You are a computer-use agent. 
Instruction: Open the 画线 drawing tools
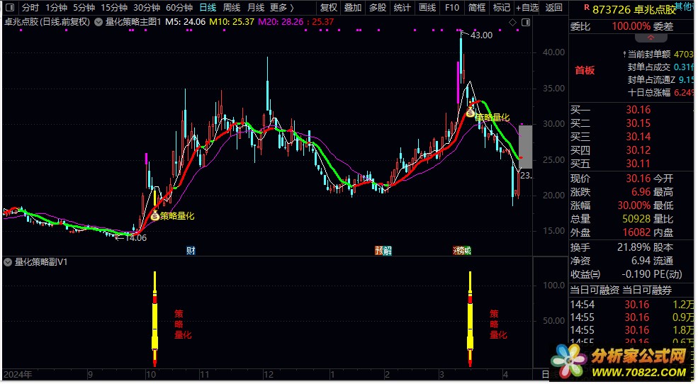(427, 8)
